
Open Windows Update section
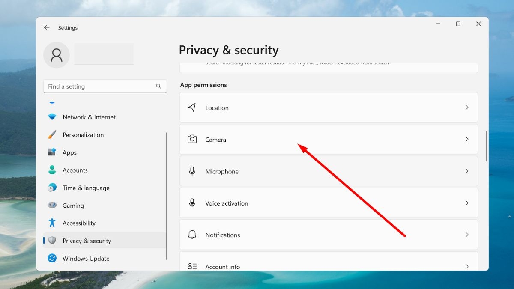click(105, 258)
